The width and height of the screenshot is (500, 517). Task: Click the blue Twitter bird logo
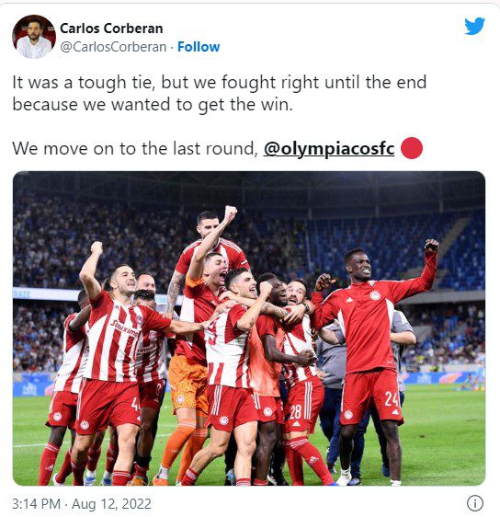click(474, 26)
